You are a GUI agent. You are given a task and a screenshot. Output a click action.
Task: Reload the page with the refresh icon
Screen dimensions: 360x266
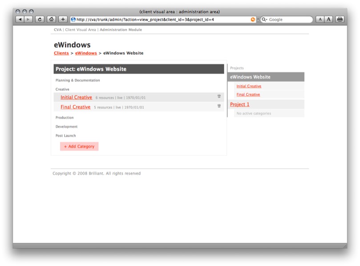[x=40, y=20]
